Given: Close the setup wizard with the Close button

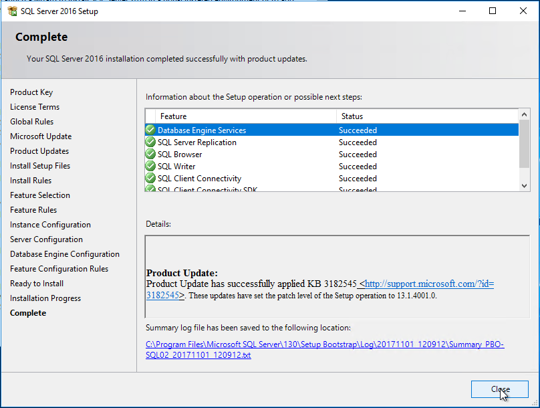Looking at the screenshot, I should tap(500, 389).
